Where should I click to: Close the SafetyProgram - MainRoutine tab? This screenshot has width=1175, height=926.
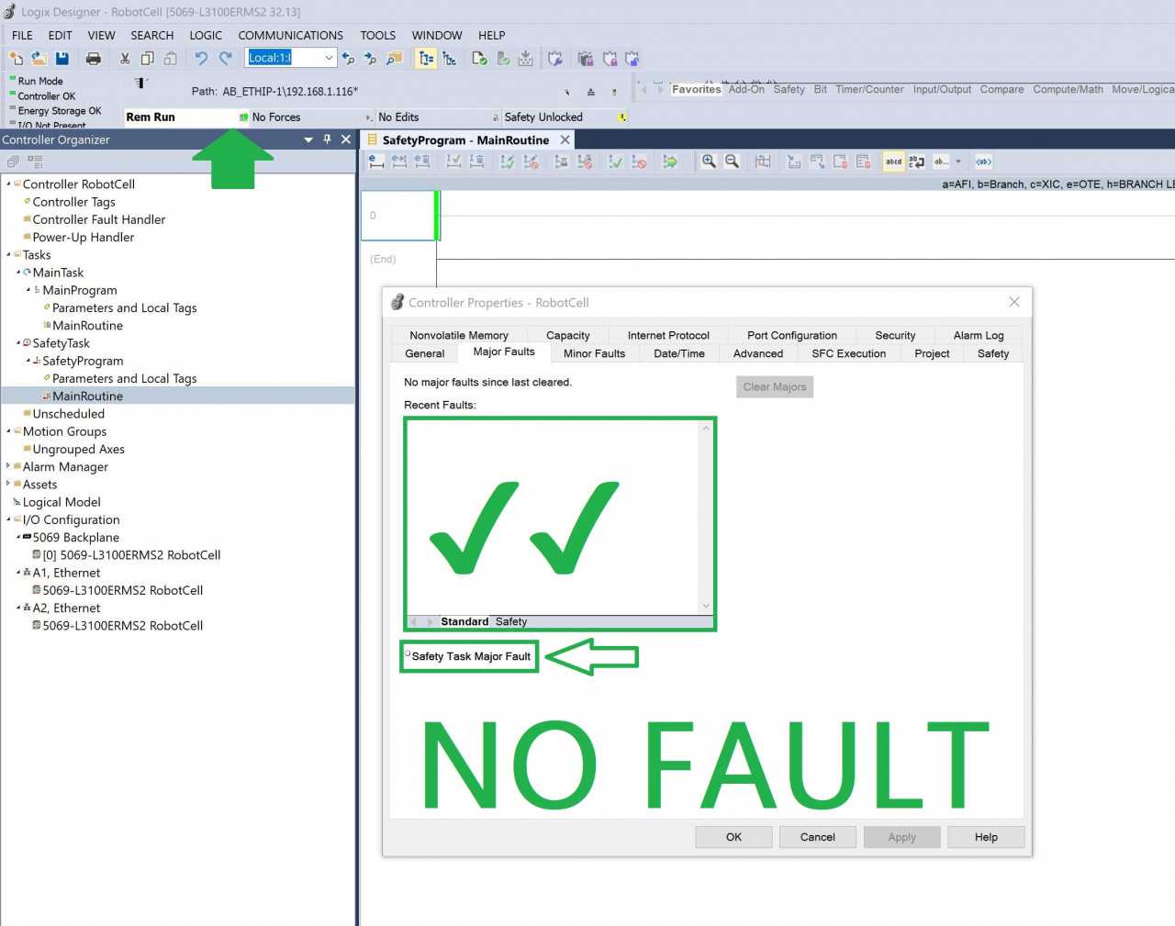coord(565,139)
